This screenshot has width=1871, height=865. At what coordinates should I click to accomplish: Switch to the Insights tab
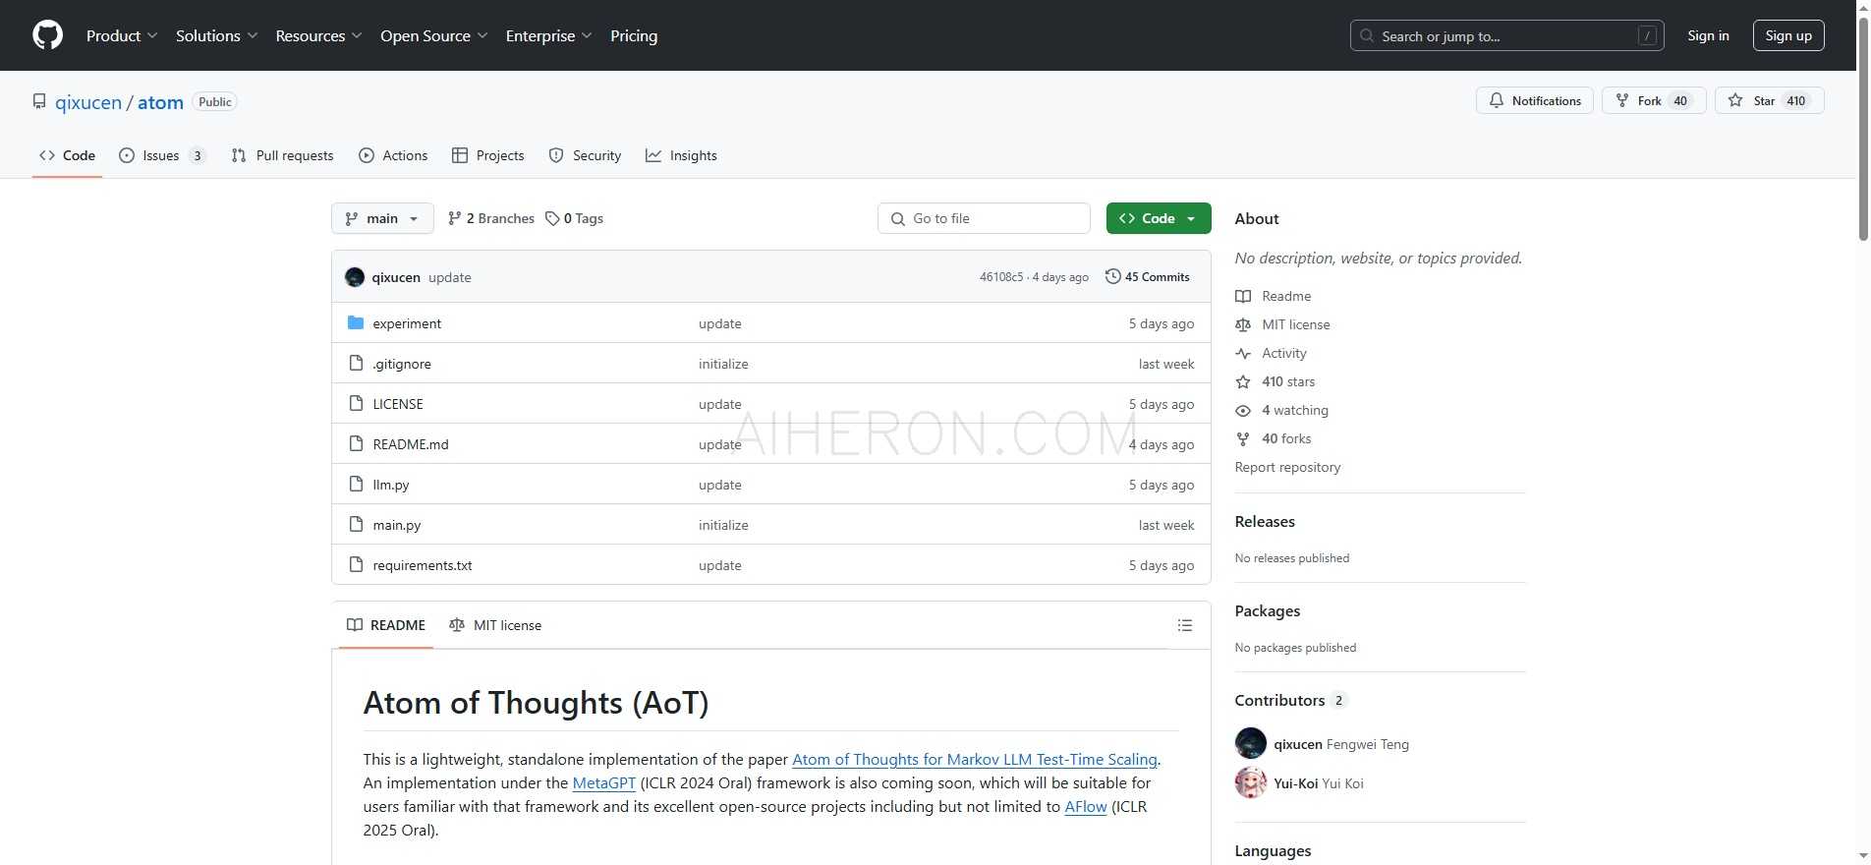click(681, 155)
